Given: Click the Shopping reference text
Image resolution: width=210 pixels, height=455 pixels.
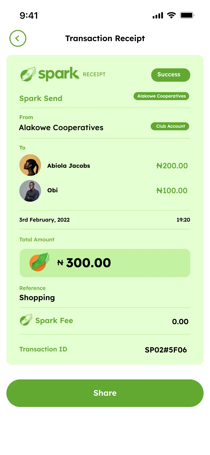Looking at the screenshot, I should click(x=37, y=298).
